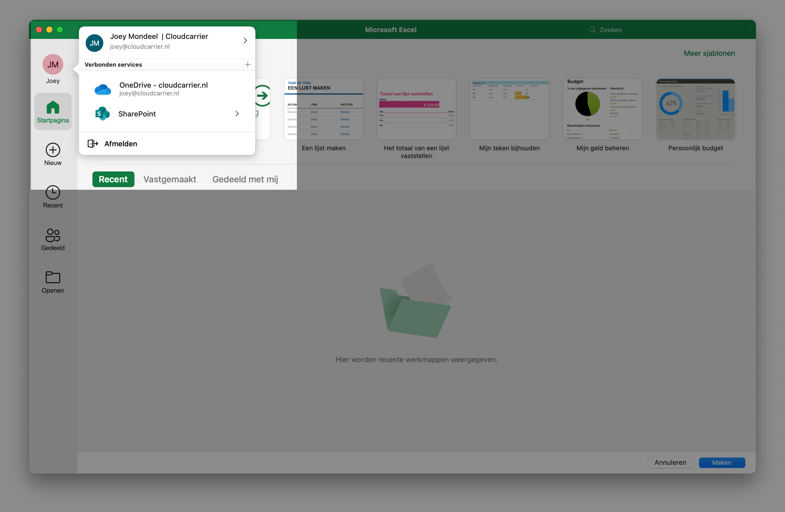Open Meer sjablonen link
Screen dimensions: 785x512
click(x=709, y=53)
